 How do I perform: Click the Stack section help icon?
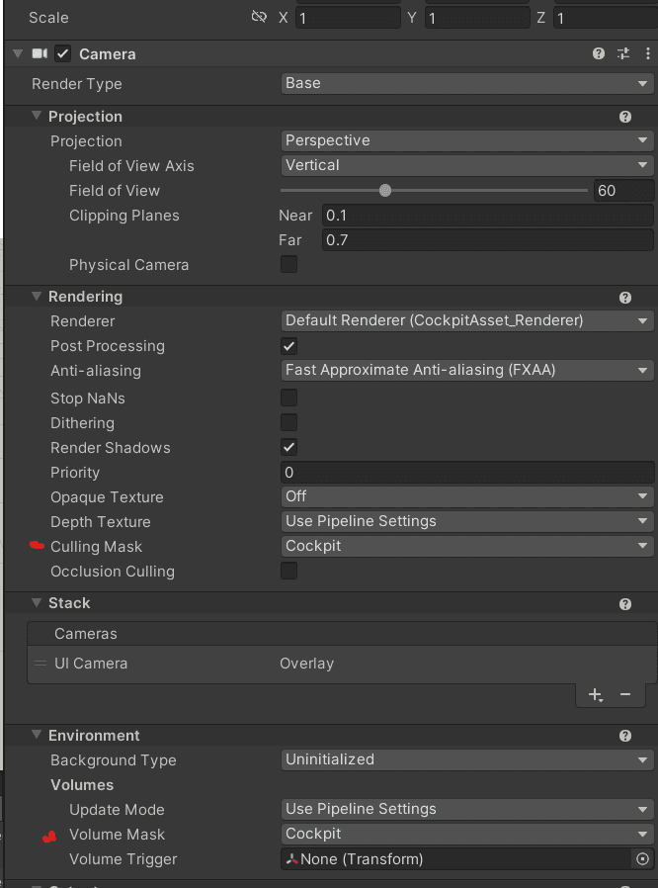[625, 604]
